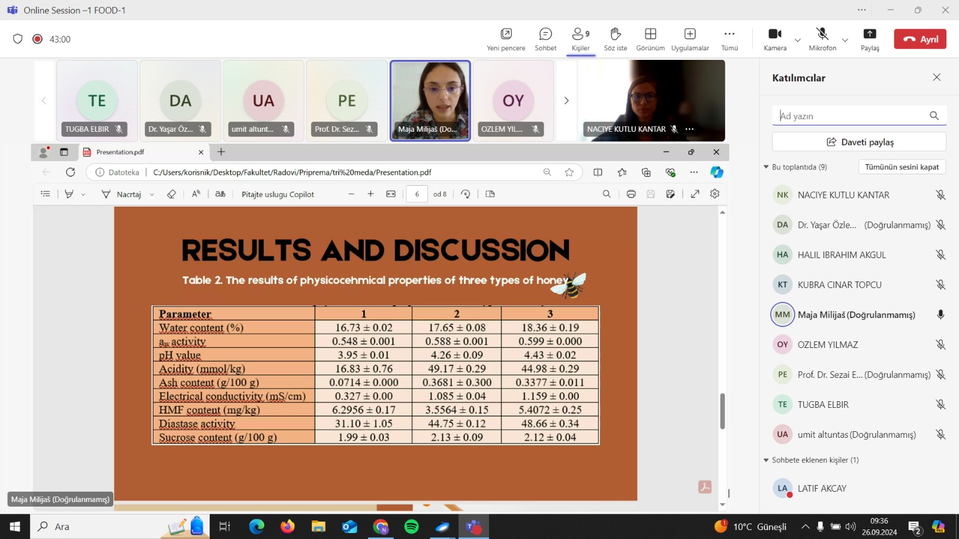
Task: Open the Sohbet chat panel
Action: click(545, 39)
